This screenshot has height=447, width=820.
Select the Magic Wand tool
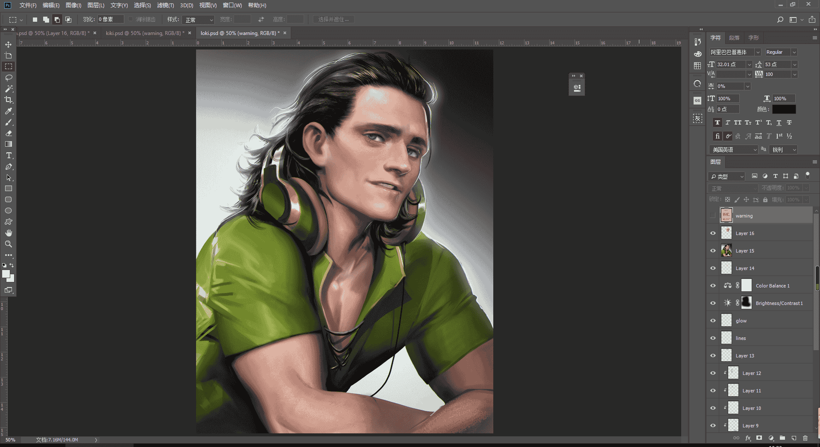[8, 89]
